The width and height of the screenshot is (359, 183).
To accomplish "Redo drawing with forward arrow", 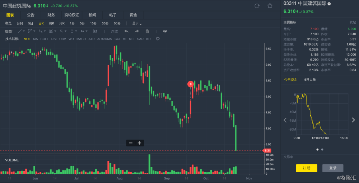I will pyautogui.click(x=137, y=31).
